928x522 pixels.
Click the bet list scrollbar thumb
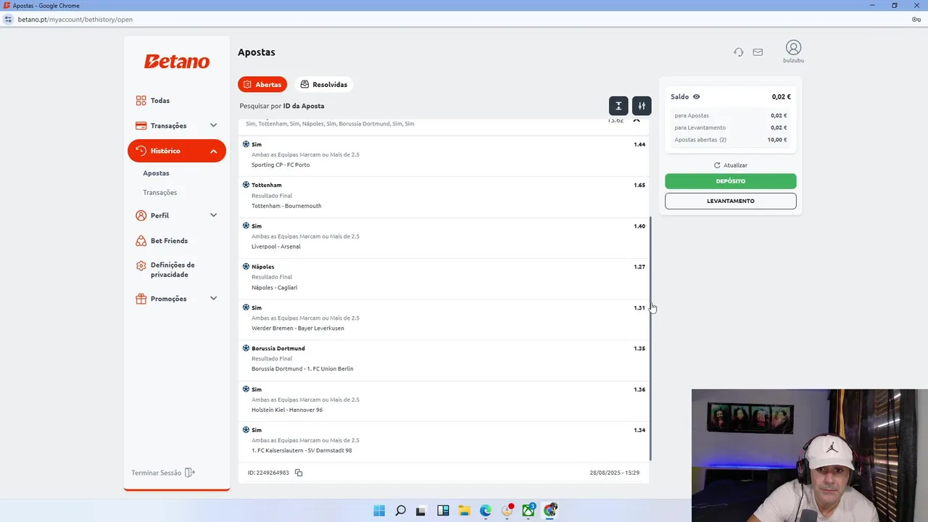pyautogui.click(x=650, y=338)
